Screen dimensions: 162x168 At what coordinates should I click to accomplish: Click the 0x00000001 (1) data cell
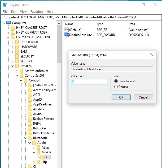139,35
